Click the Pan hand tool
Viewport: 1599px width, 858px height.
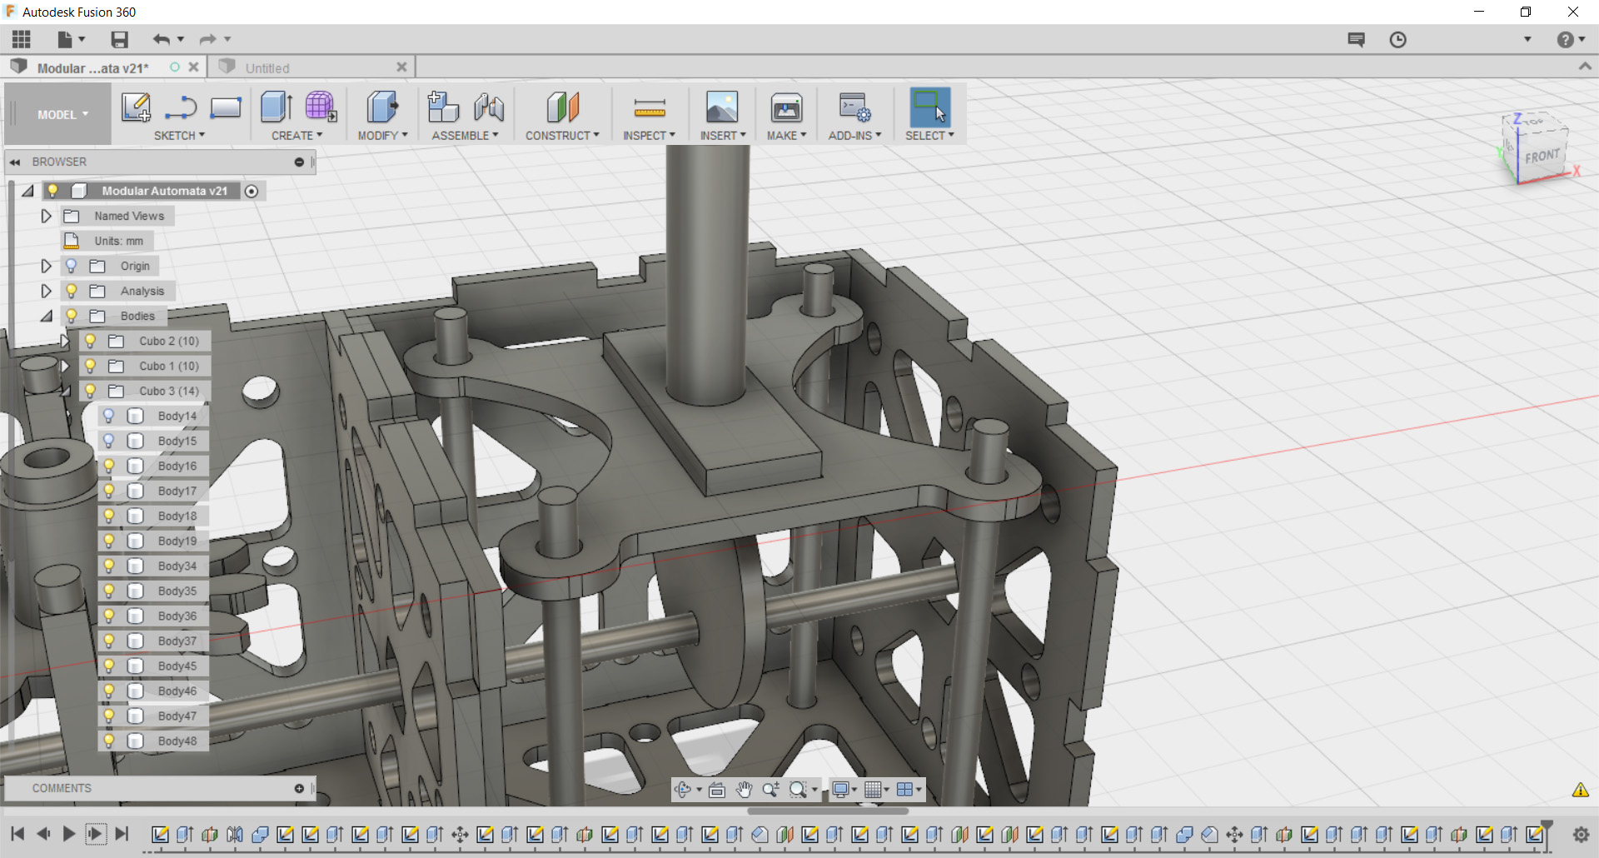744,789
